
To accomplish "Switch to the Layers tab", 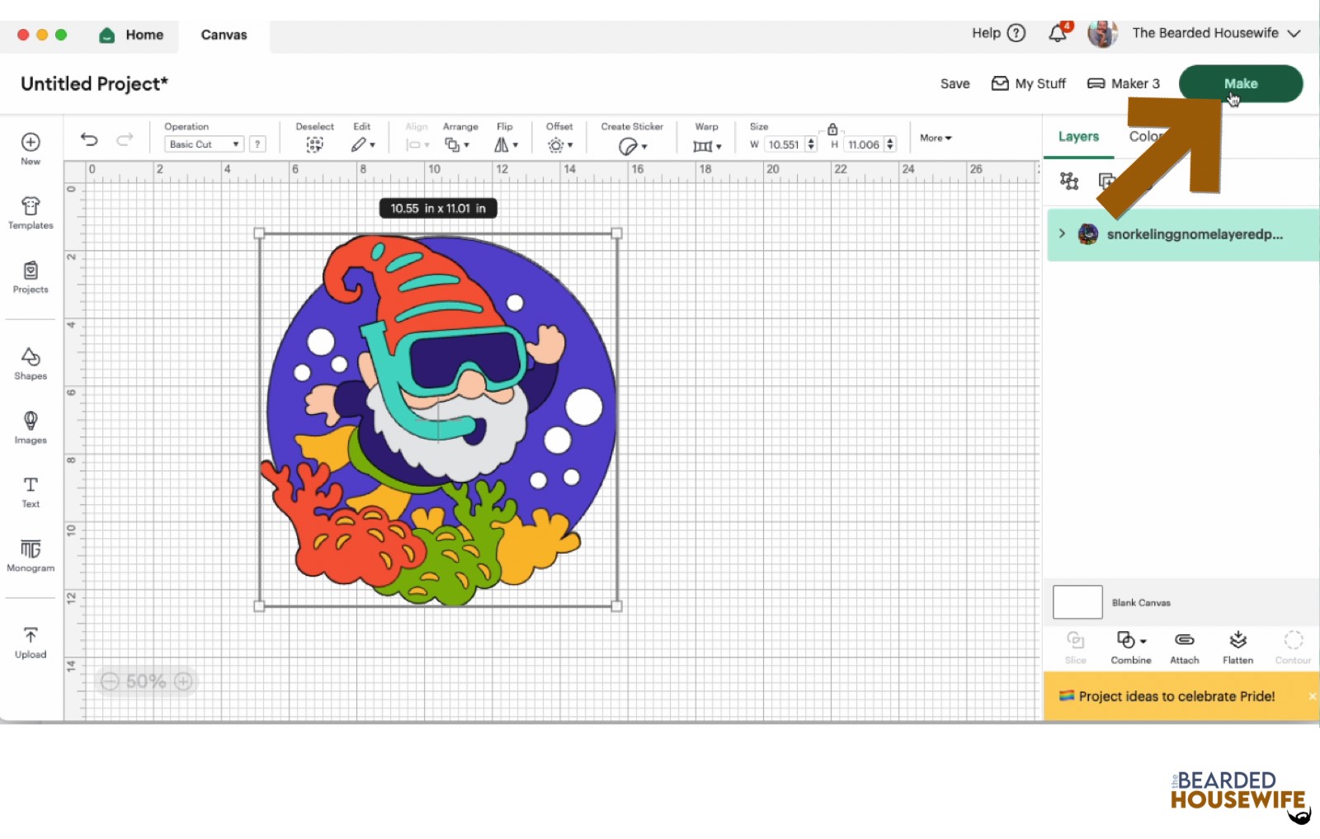I will click(1078, 136).
